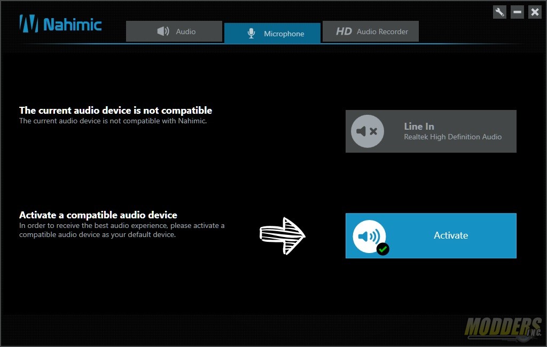The height and width of the screenshot is (347, 547).
Task: Switch to the Audio tab
Action: point(174,31)
